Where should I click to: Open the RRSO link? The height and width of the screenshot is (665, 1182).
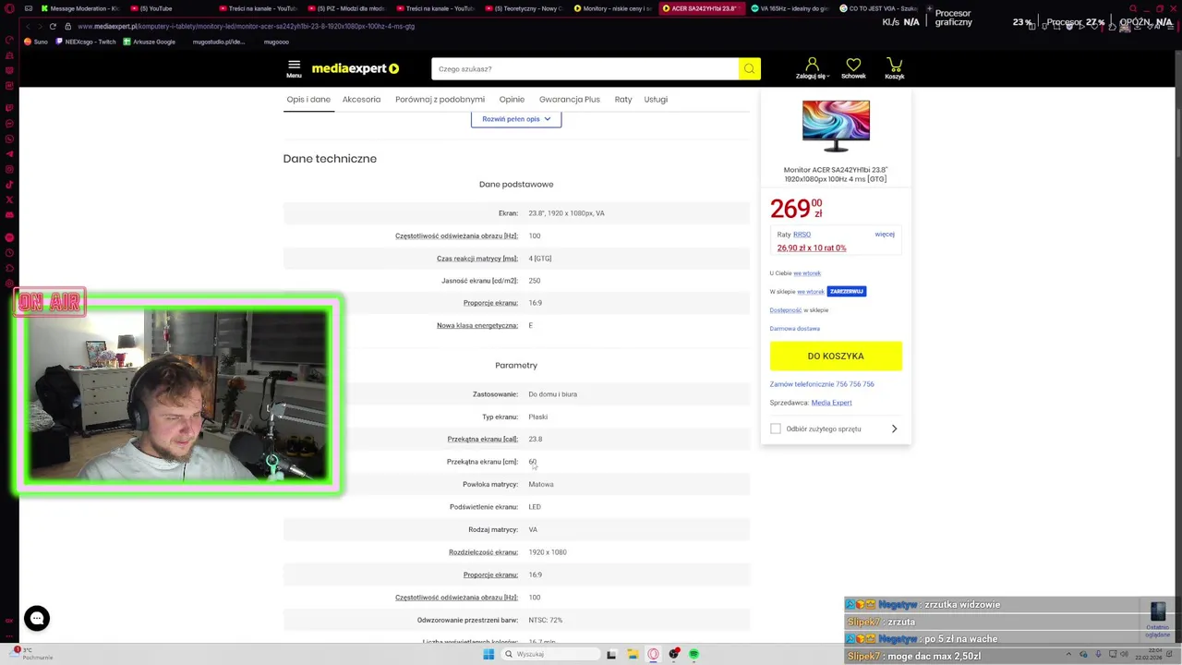tap(802, 235)
